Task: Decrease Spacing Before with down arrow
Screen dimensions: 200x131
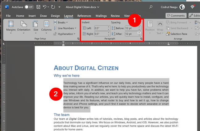Action: point(139,29)
